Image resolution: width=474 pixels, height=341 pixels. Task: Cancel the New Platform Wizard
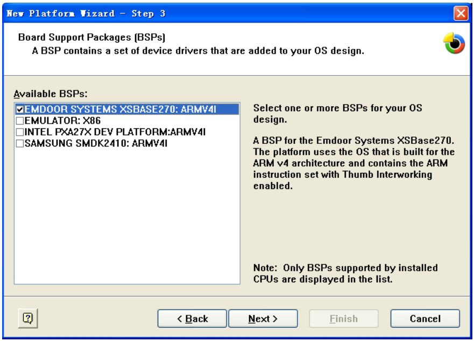(425, 318)
